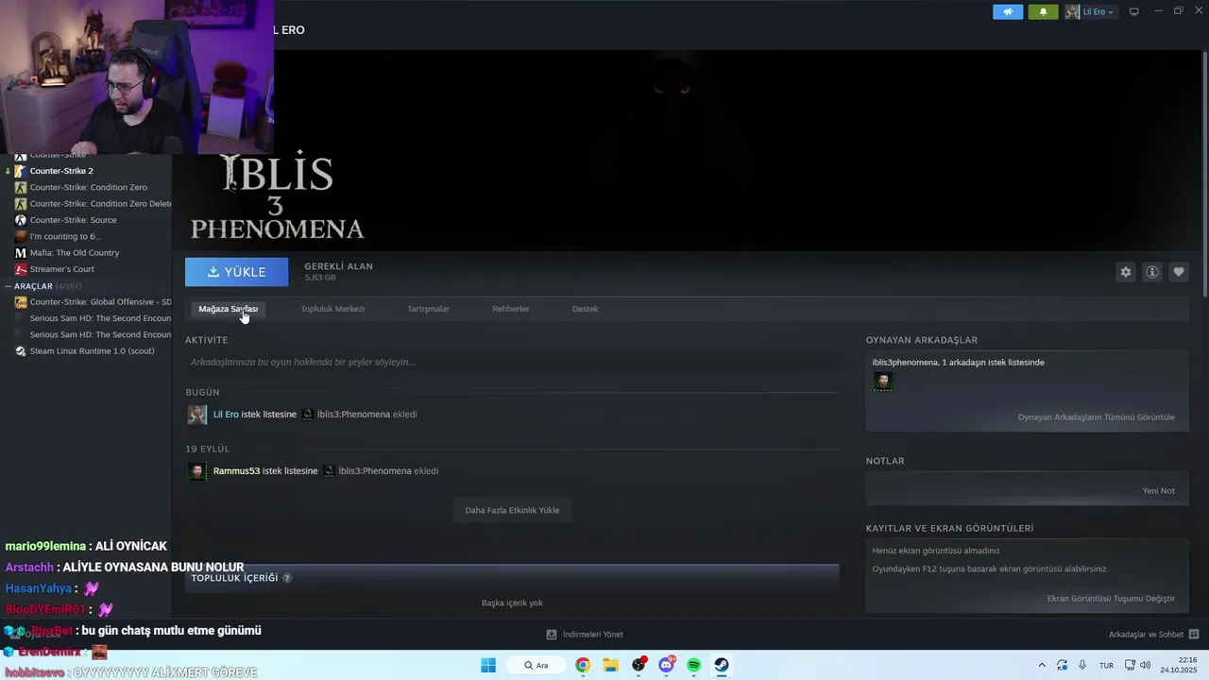Select Counter-Strike: Source
Viewport: 1209px width, 680px height.
[73, 220]
